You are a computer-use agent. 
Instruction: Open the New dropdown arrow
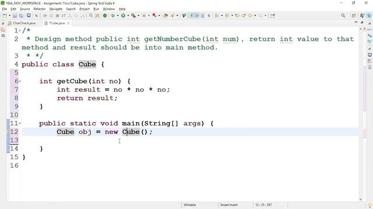[9, 16]
